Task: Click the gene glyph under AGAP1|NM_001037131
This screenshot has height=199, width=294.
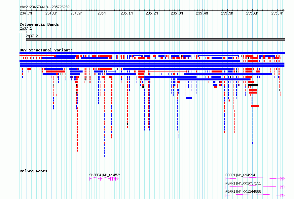Action: point(255,187)
